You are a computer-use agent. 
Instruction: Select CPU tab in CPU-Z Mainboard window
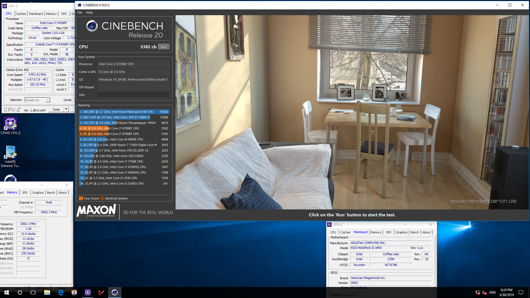pyautogui.click(x=333, y=232)
